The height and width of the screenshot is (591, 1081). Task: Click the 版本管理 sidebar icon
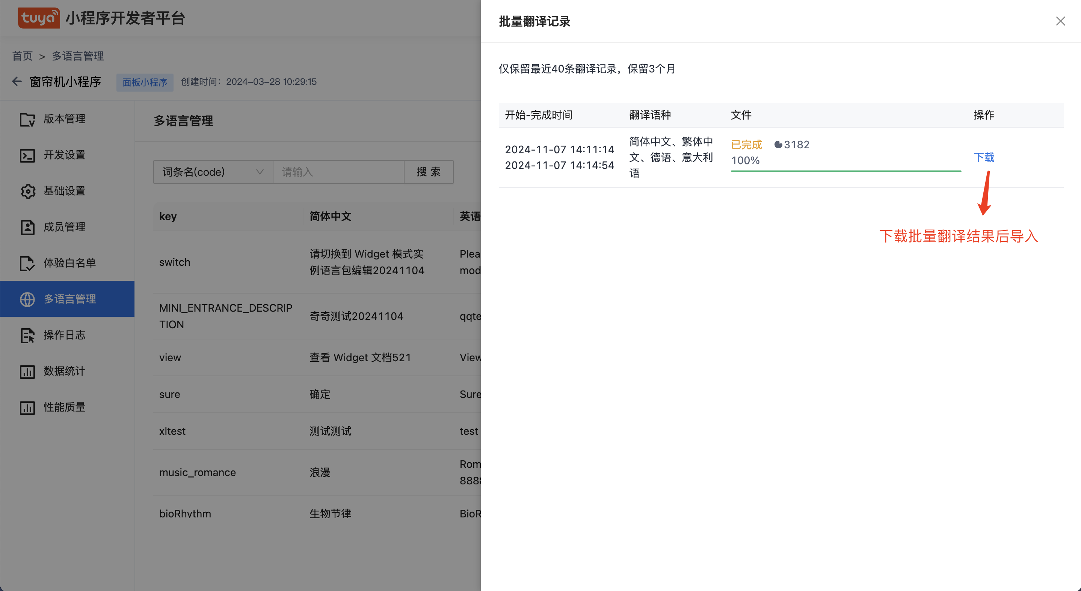[27, 119]
